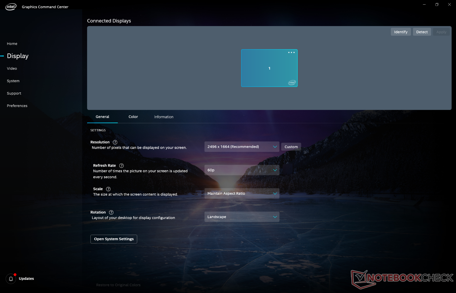
Task: Minimize the Graphics Command Center window
Action: click(424, 5)
